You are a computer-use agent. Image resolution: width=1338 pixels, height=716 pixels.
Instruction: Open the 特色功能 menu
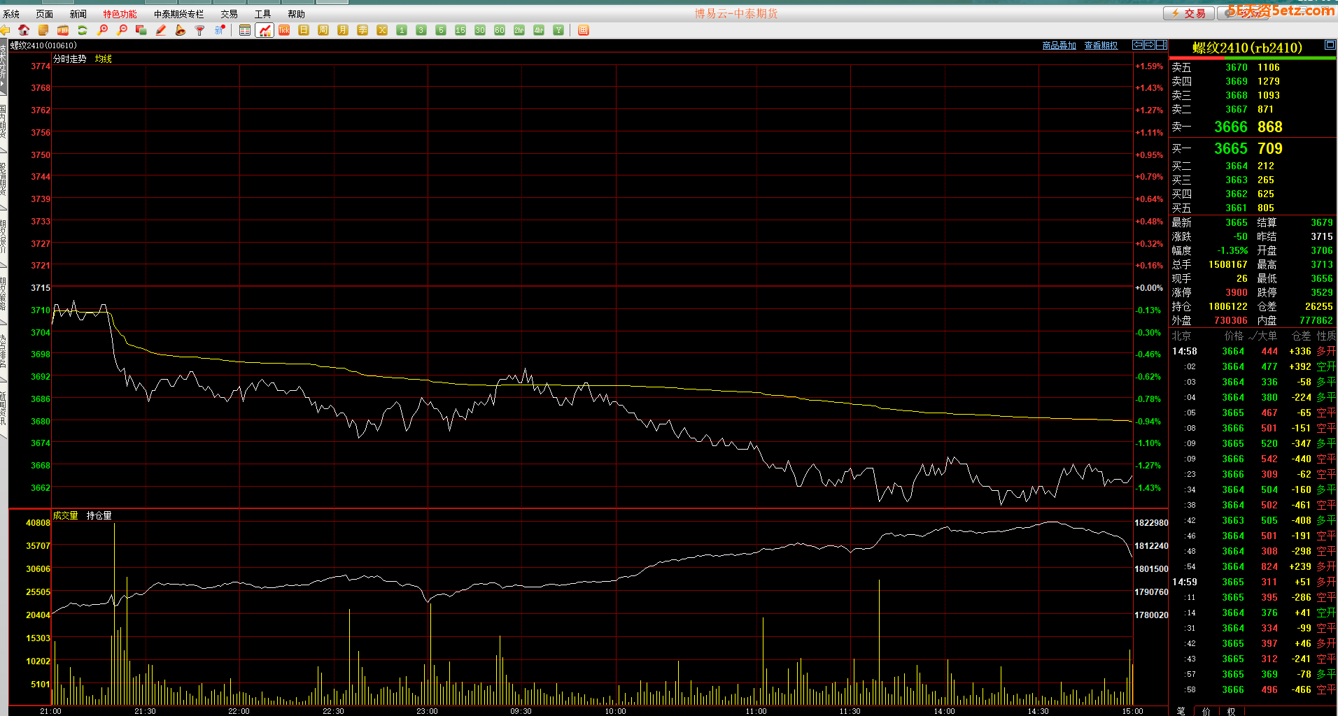(x=120, y=14)
